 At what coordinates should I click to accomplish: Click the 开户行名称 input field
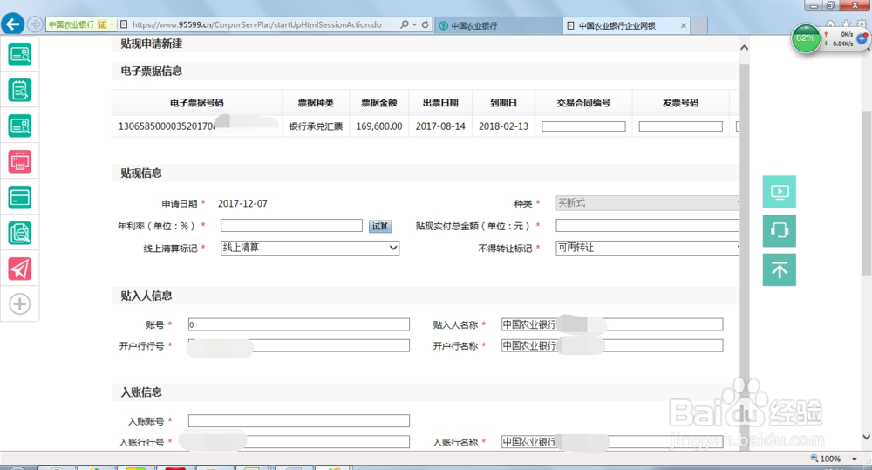pyautogui.click(x=612, y=345)
